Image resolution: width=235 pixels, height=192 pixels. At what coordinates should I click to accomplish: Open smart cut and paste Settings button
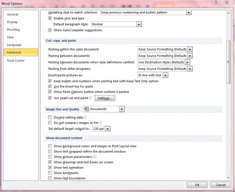pyautogui.click(x=105, y=98)
